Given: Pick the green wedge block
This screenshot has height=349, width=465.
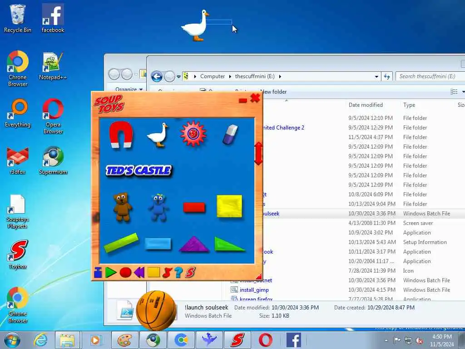Looking at the screenshot, I should point(229,244).
